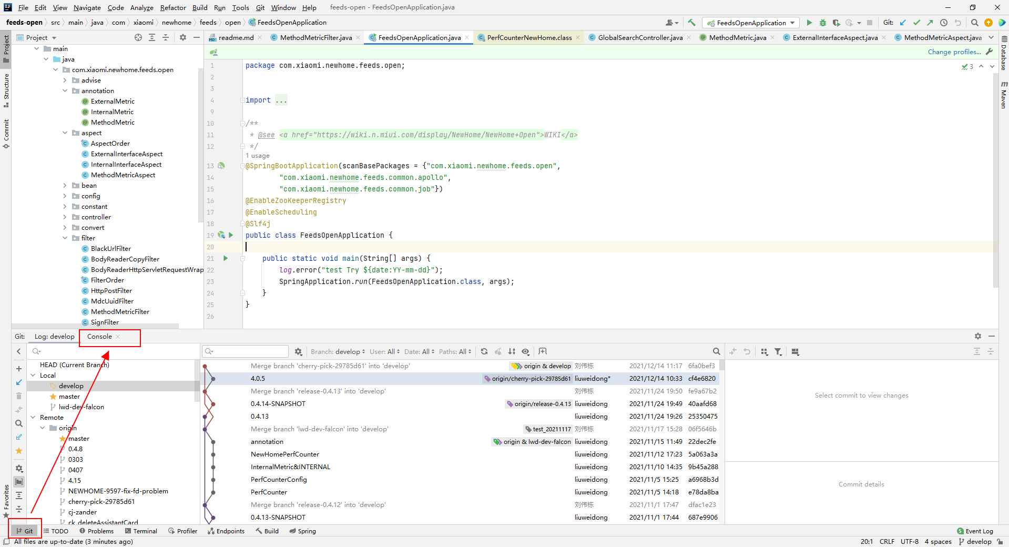The height and width of the screenshot is (547, 1009).
Task: Click the Change profiles link
Action: coord(954,52)
